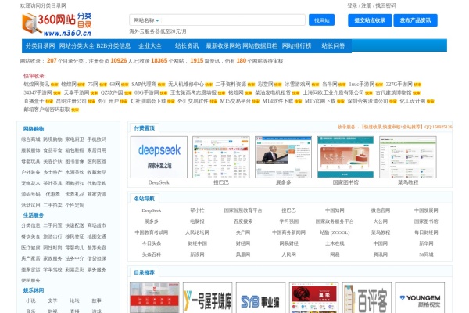Open the 娱乐休闲 category heading
This screenshot has width=469, height=313.
tap(34, 290)
